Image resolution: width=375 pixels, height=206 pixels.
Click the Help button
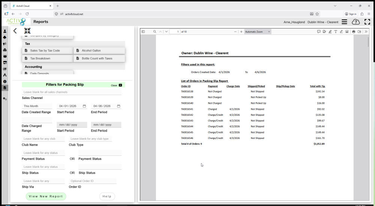click(107, 196)
